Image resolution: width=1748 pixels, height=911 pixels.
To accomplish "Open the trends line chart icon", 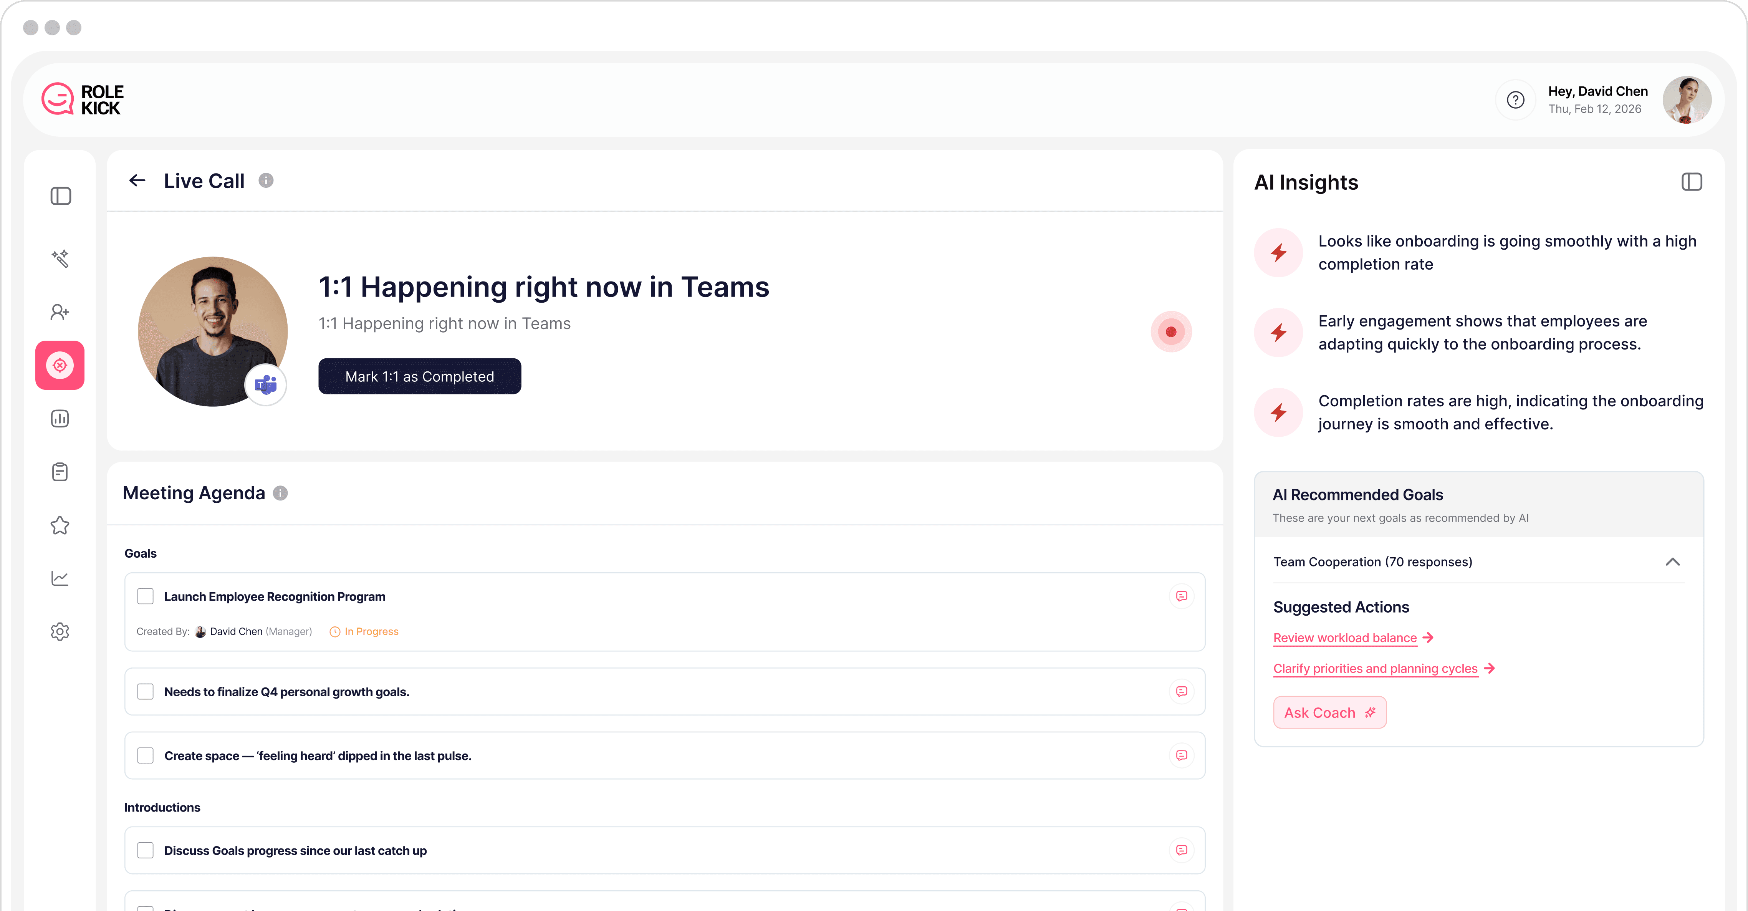I will tap(60, 578).
